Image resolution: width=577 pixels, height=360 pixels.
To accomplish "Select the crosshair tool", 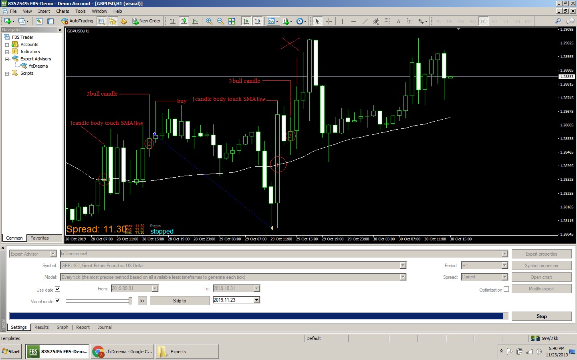I will pyautogui.click(x=329, y=21).
